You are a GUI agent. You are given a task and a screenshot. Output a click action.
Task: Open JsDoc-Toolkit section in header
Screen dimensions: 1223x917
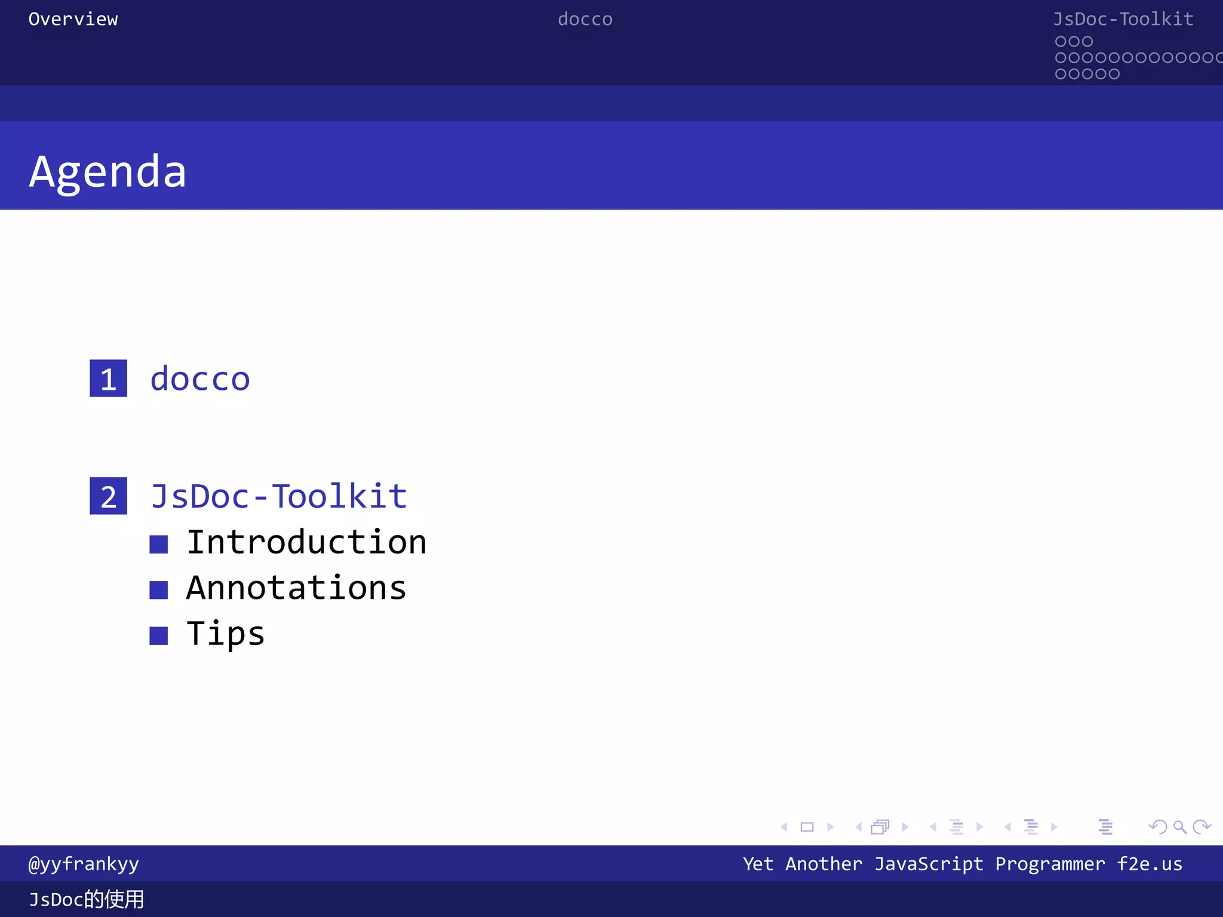[x=1123, y=19]
